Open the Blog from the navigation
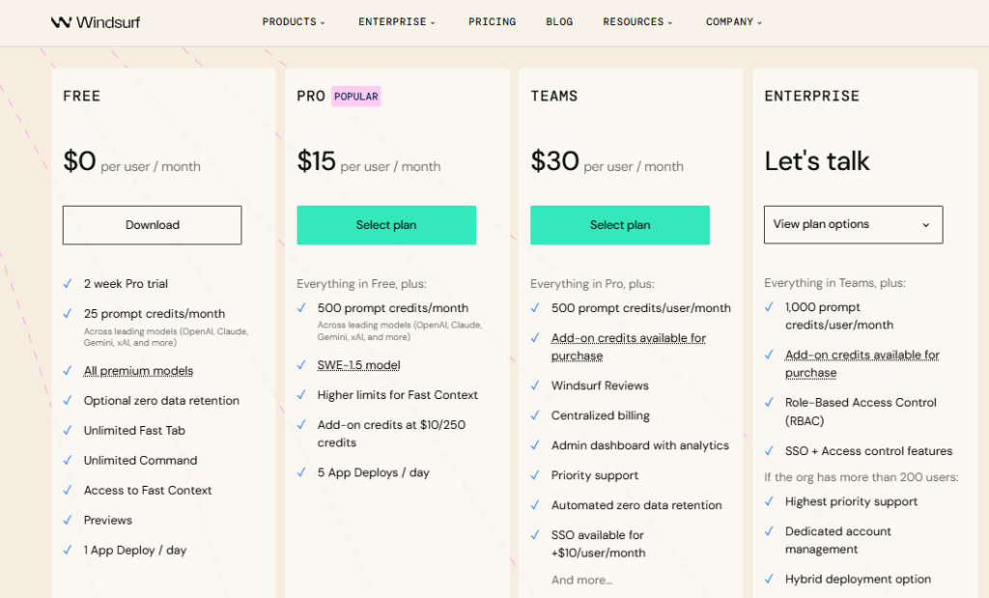The height and width of the screenshot is (598, 989). 559,22
